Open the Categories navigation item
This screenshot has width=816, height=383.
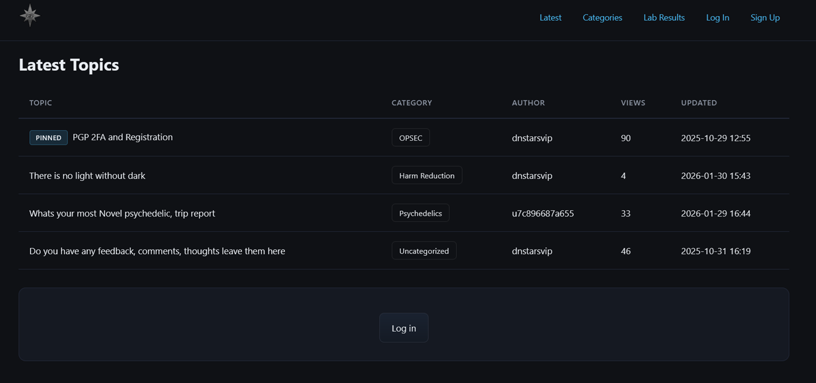tap(602, 17)
